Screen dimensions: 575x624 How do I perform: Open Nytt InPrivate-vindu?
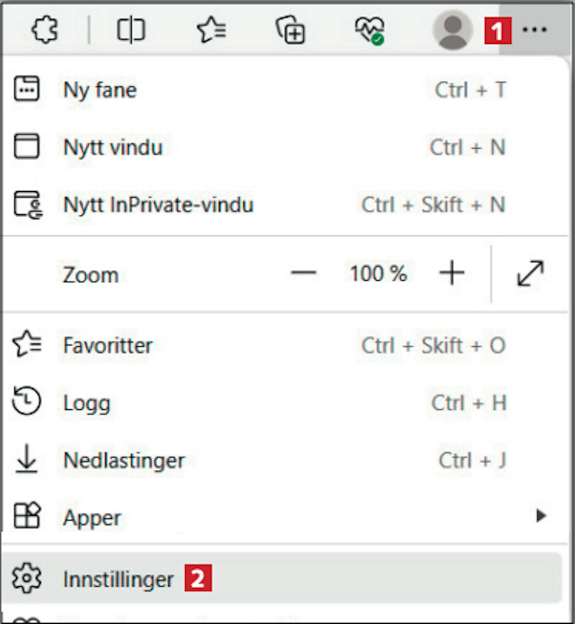coord(285,204)
